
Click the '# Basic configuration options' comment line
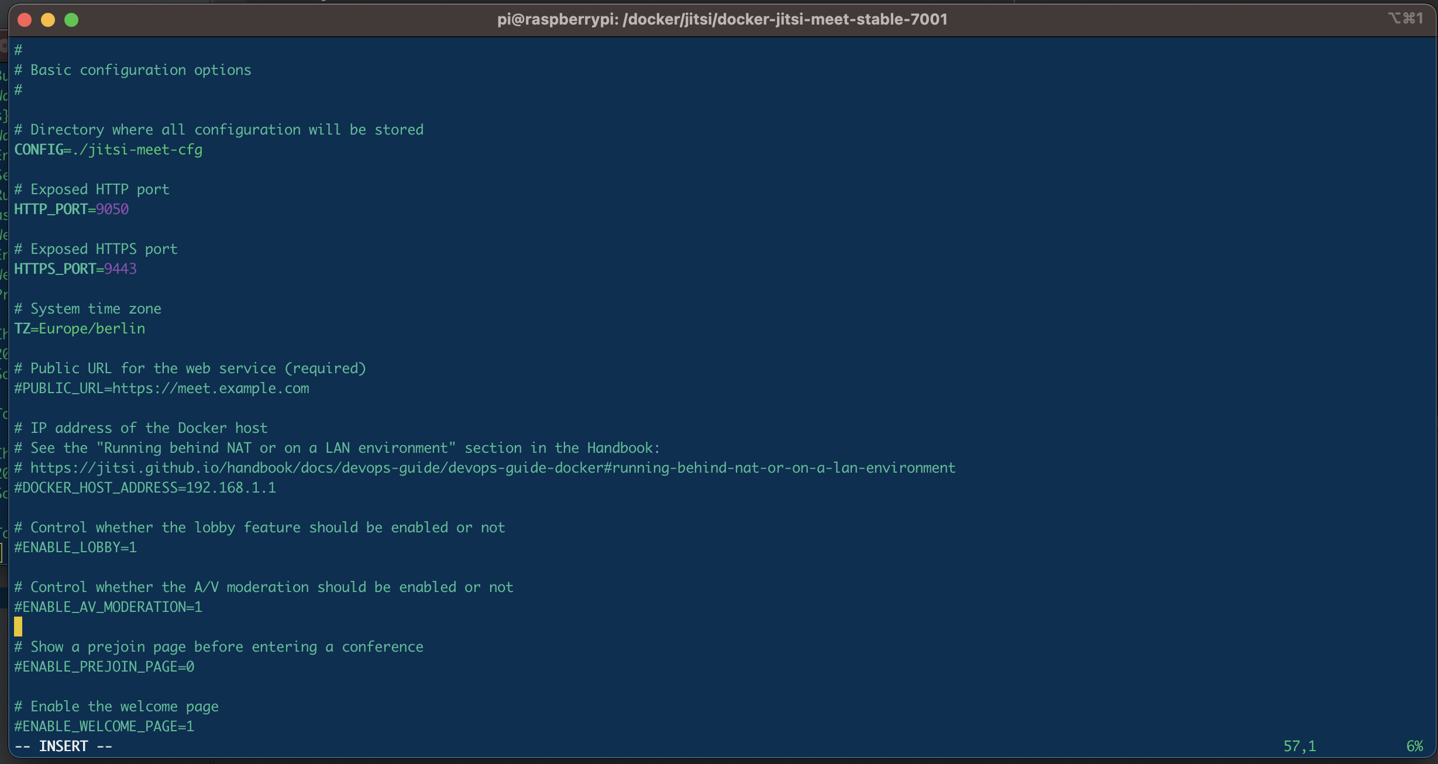tap(133, 70)
